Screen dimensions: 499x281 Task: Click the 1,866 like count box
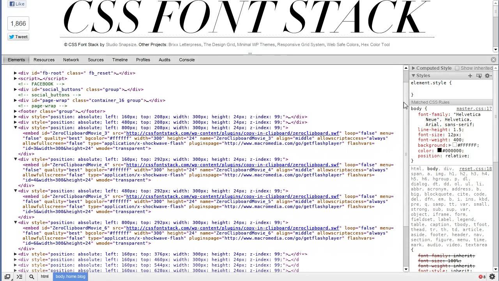point(18,23)
